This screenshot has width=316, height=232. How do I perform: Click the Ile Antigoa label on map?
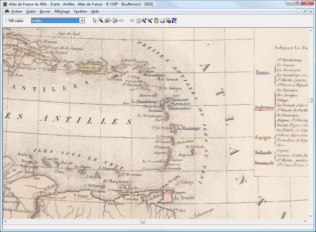[x=172, y=88]
